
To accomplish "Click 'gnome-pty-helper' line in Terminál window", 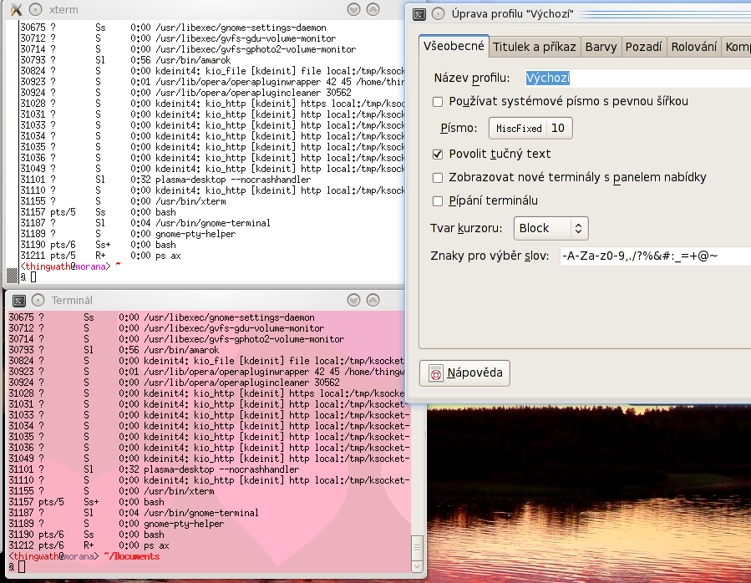I will 184,524.
